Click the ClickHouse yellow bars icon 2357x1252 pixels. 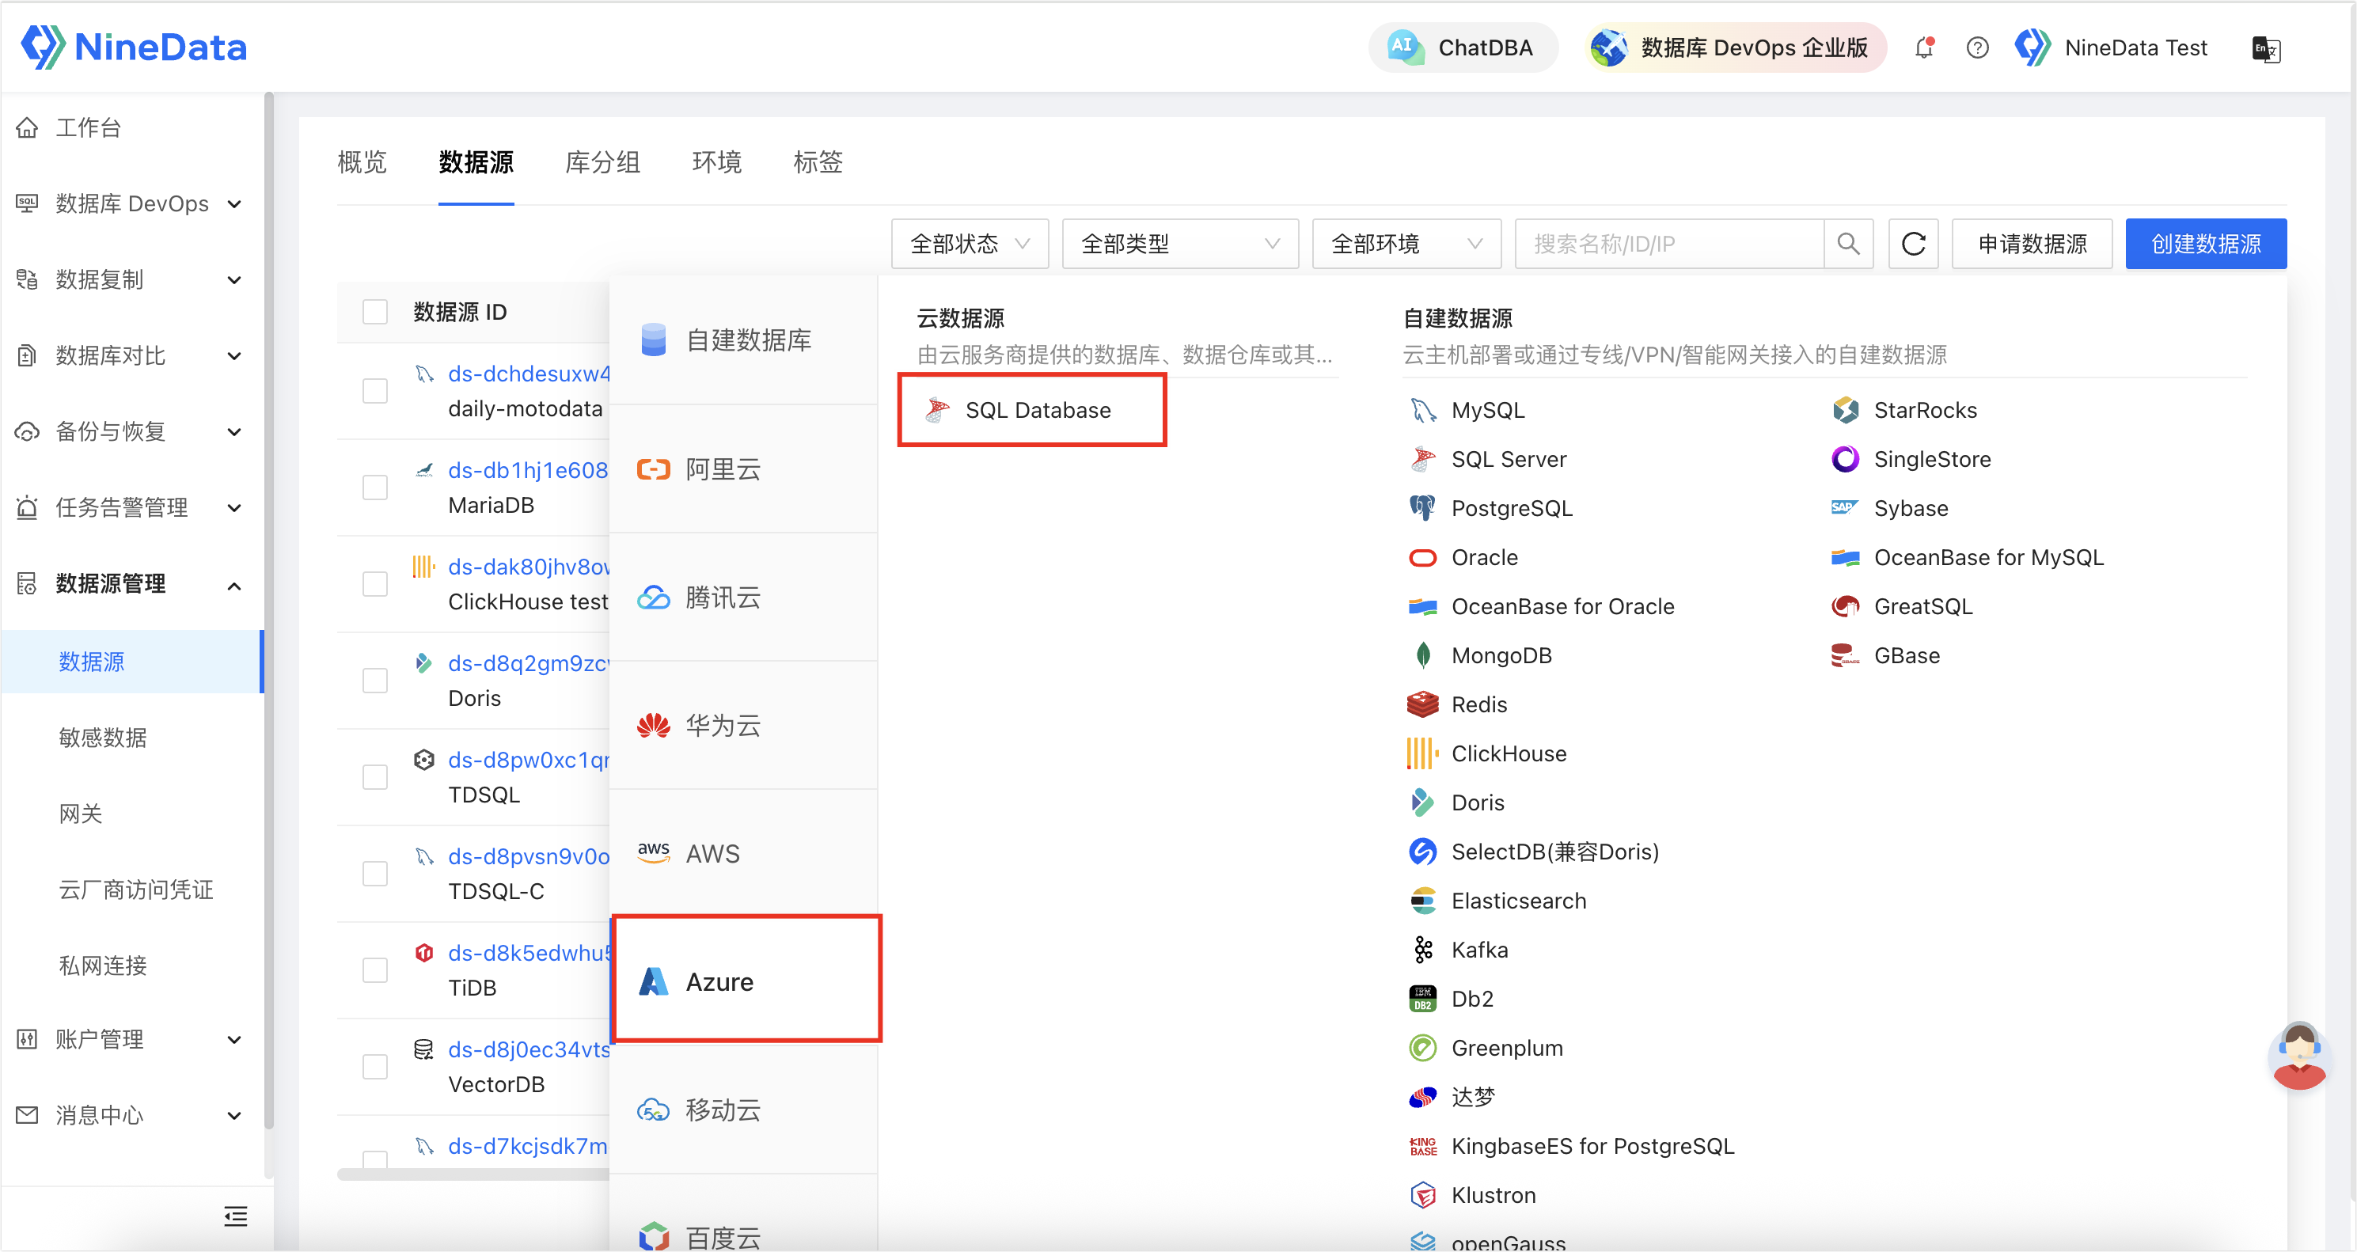[x=1422, y=753]
